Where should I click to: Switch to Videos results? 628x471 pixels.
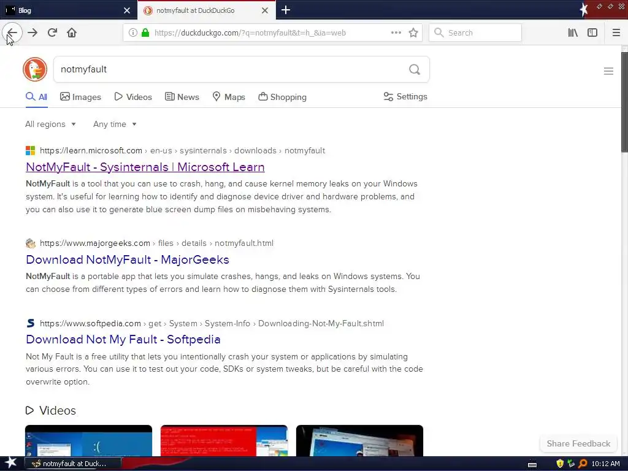click(x=133, y=97)
